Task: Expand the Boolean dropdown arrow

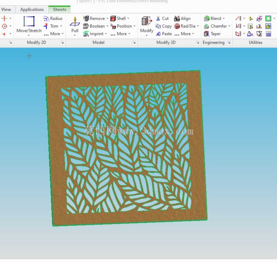Action: point(107,26)
